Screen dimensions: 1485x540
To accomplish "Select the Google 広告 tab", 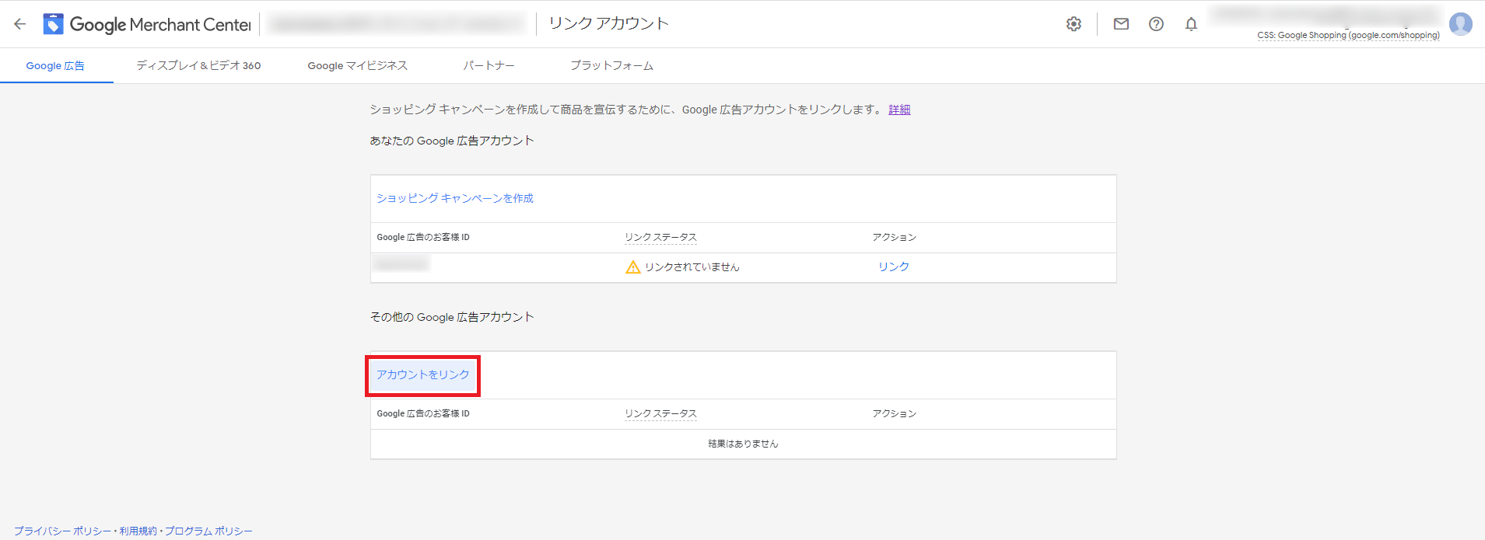I will pos(55,66).
